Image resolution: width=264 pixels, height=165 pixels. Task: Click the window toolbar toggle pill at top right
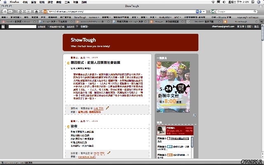pos(261,6)
